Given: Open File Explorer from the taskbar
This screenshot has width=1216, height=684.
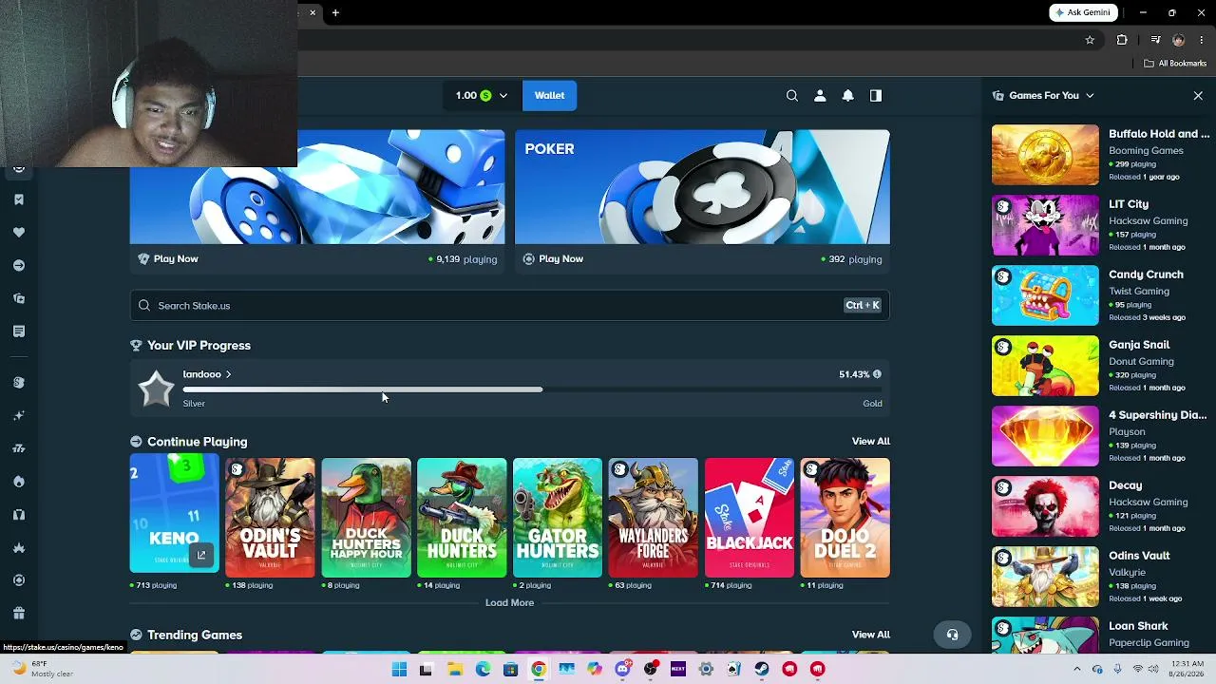Looking at the screenshot, I should click(x=455, y=669).
